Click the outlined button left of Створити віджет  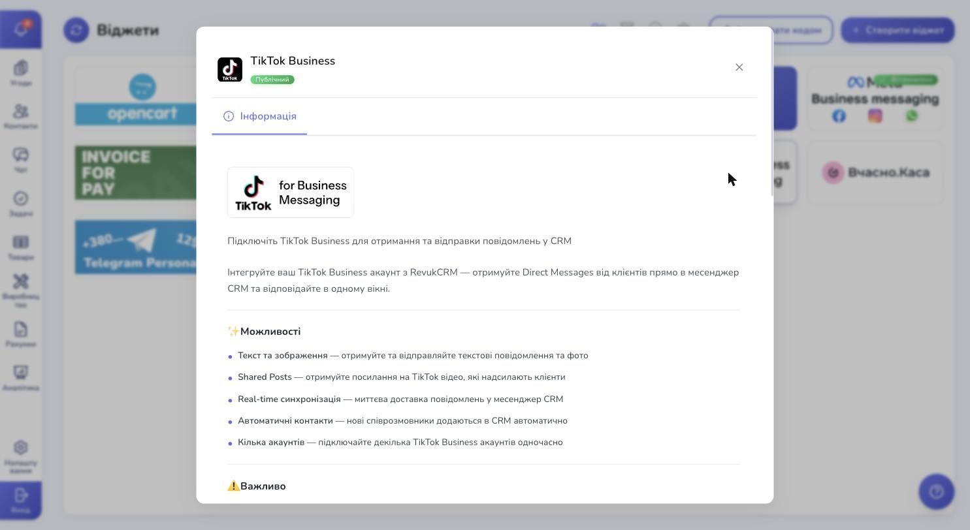click(771, 30)
